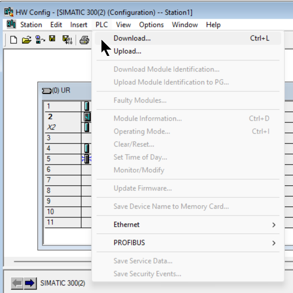The width and height of the screenshot is (293, 293).
Task: Choose Download... from PLC menu
Action: click(188, 38)
